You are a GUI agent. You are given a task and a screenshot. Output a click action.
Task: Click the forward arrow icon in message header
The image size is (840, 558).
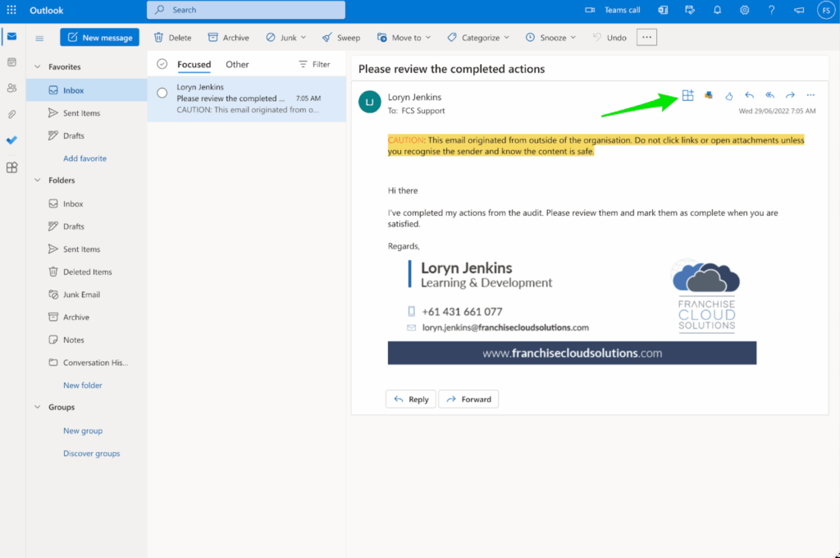point(790,95)
